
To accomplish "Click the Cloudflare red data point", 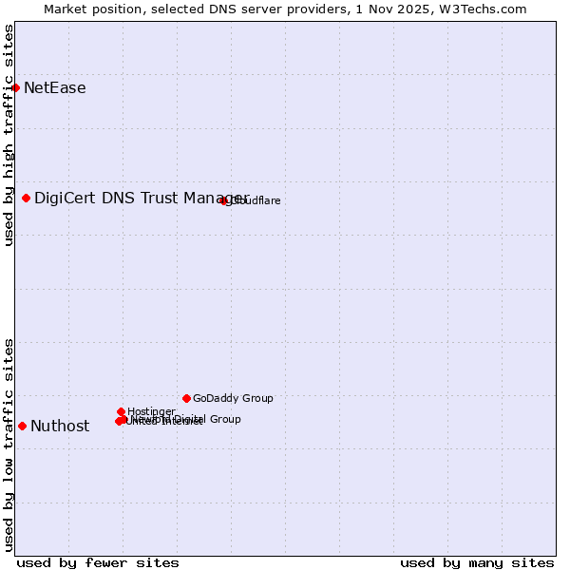I will pyautogui.click(x=224, y=200).
